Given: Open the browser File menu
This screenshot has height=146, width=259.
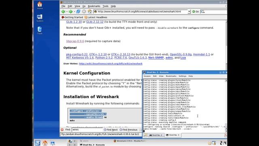Looking at the screenshot, I should [x=63, y=6].
